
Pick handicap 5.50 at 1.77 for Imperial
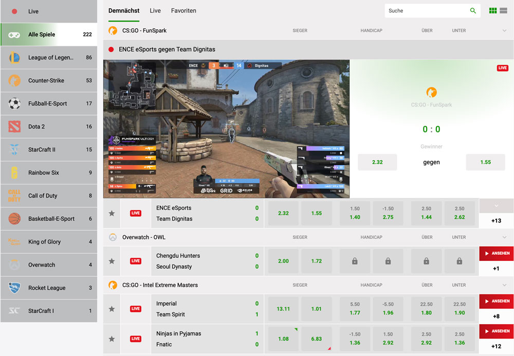(x=355, y=309)
